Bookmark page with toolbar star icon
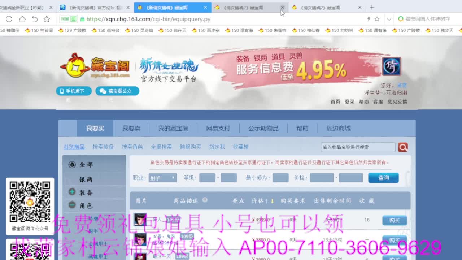The image size is (462, 260). (47, 19)
